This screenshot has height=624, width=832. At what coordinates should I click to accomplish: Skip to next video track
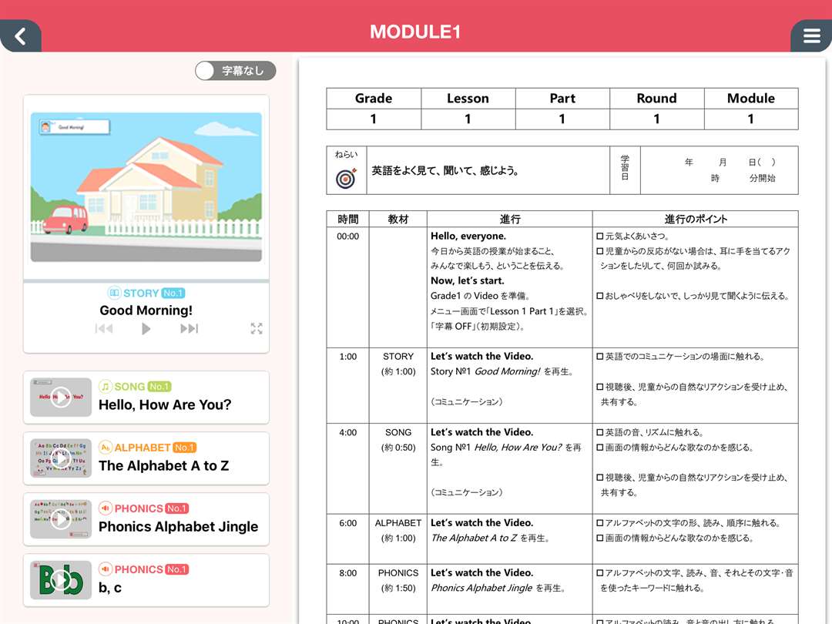pyautogui.click(x=189, y=329)
